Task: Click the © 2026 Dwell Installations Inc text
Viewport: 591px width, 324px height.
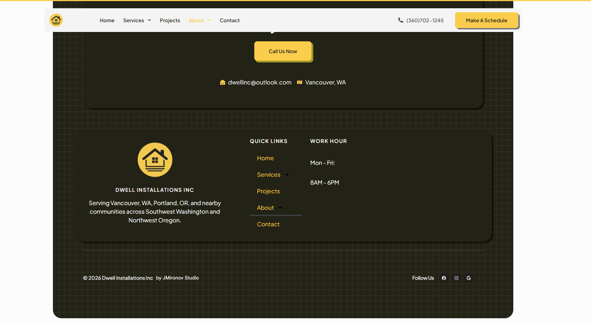Action: click(x=118, y=278)
